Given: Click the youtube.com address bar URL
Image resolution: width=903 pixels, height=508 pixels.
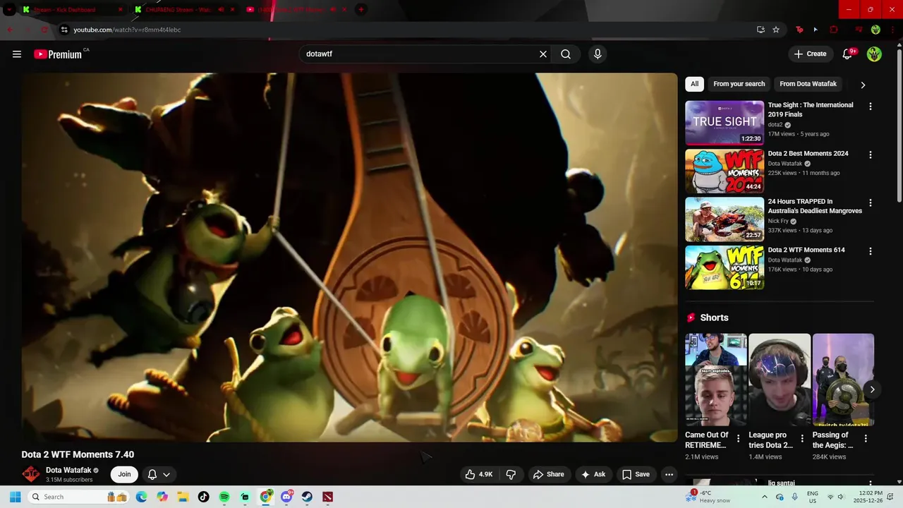Looking at the screenshot, I should click(x=127, y=30).
